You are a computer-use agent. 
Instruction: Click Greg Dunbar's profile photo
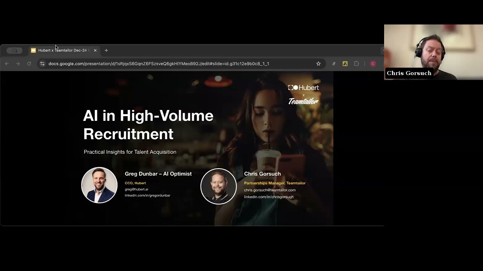point(99,185)
